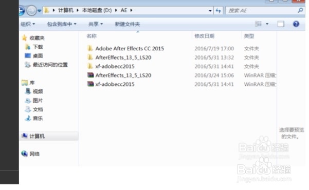Expand the arrow after AE breadcrumb
Screen dimensions: 309x190
click(x=131, y=10)
